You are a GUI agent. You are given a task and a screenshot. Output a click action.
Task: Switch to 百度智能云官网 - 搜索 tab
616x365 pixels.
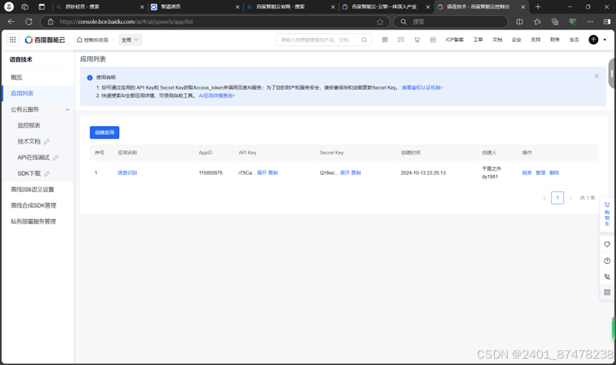[x=290, y=6]
